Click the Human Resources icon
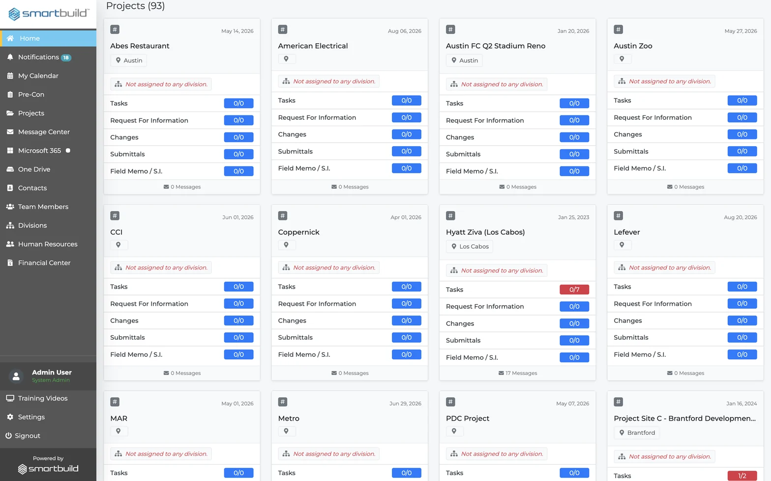The width and height of the screenshot is (771, 481). [10, 244]
